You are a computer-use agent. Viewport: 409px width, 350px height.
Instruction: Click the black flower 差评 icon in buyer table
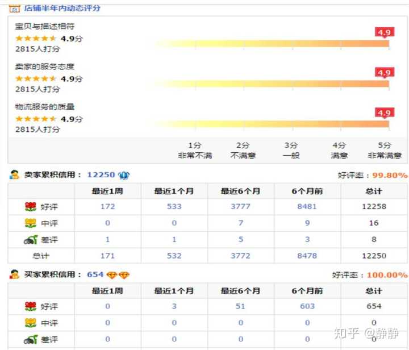point(31,339)
